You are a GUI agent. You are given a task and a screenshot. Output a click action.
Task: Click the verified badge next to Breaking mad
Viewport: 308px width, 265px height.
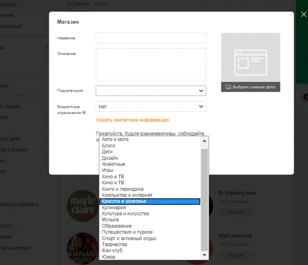point(221,193)
